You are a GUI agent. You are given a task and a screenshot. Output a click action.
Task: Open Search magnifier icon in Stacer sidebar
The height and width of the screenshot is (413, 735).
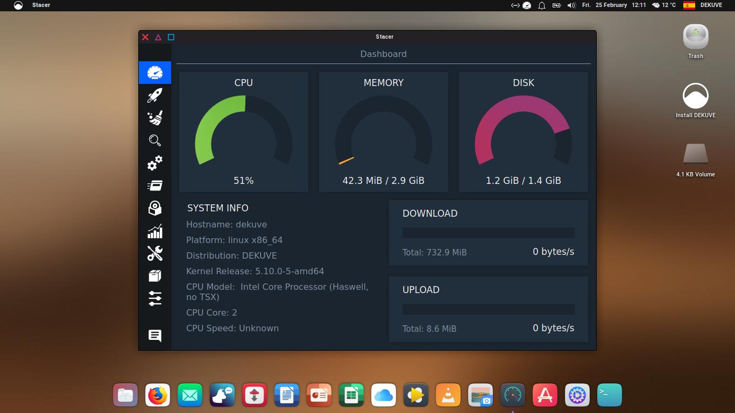[x=155, y=140]
